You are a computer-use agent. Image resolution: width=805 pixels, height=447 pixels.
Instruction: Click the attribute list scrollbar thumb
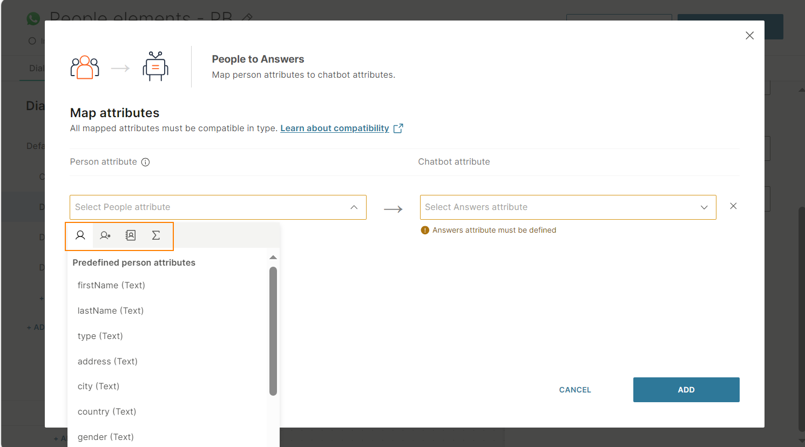click(x=273, y=330)
